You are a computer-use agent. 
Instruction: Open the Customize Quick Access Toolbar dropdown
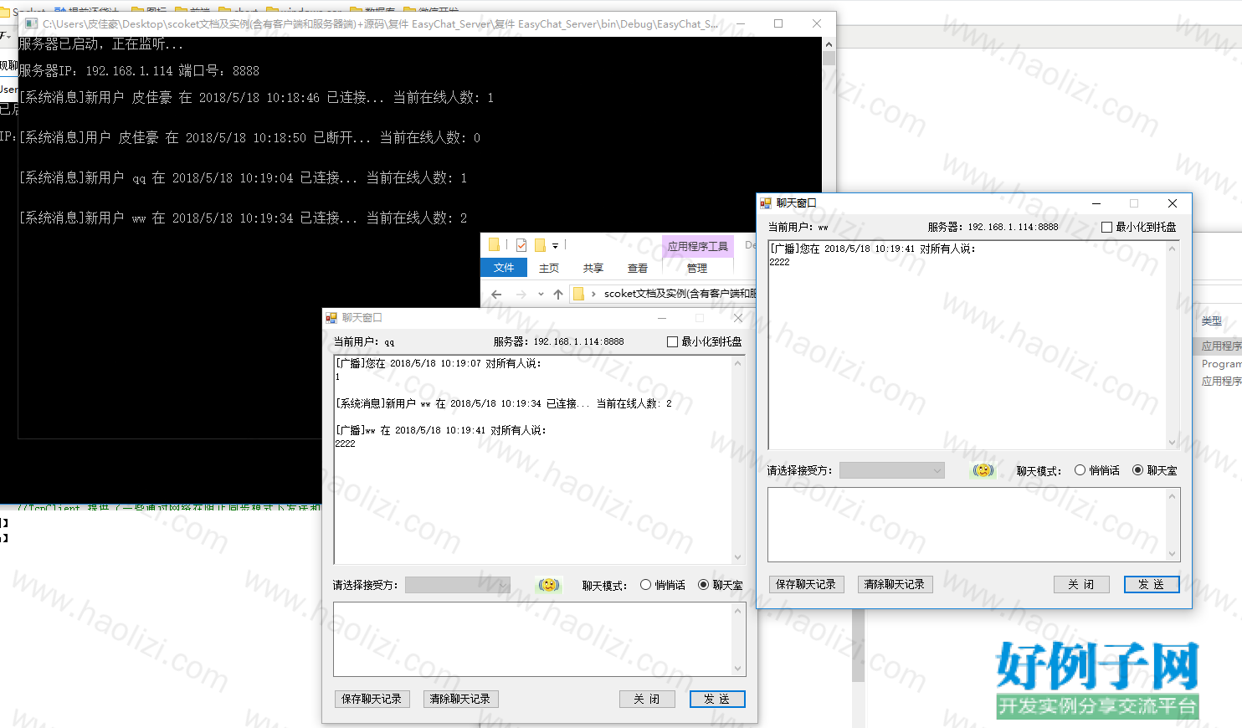pyautogui.click(x=555, y=246)
